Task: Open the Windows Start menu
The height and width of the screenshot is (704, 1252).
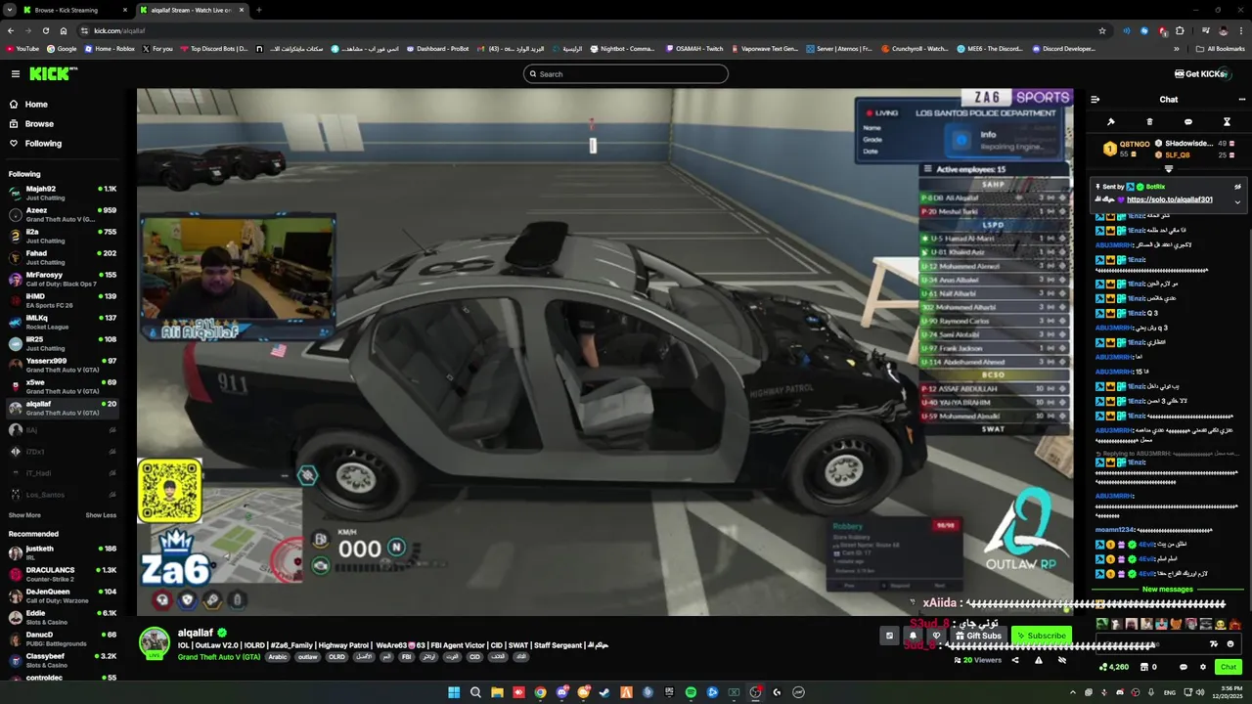Action: pos(454,692)
